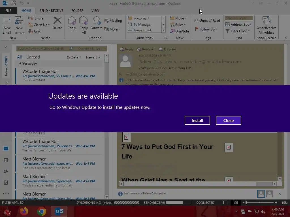Open the Matt Bierner email about Issues wit...

pos(59,163)
